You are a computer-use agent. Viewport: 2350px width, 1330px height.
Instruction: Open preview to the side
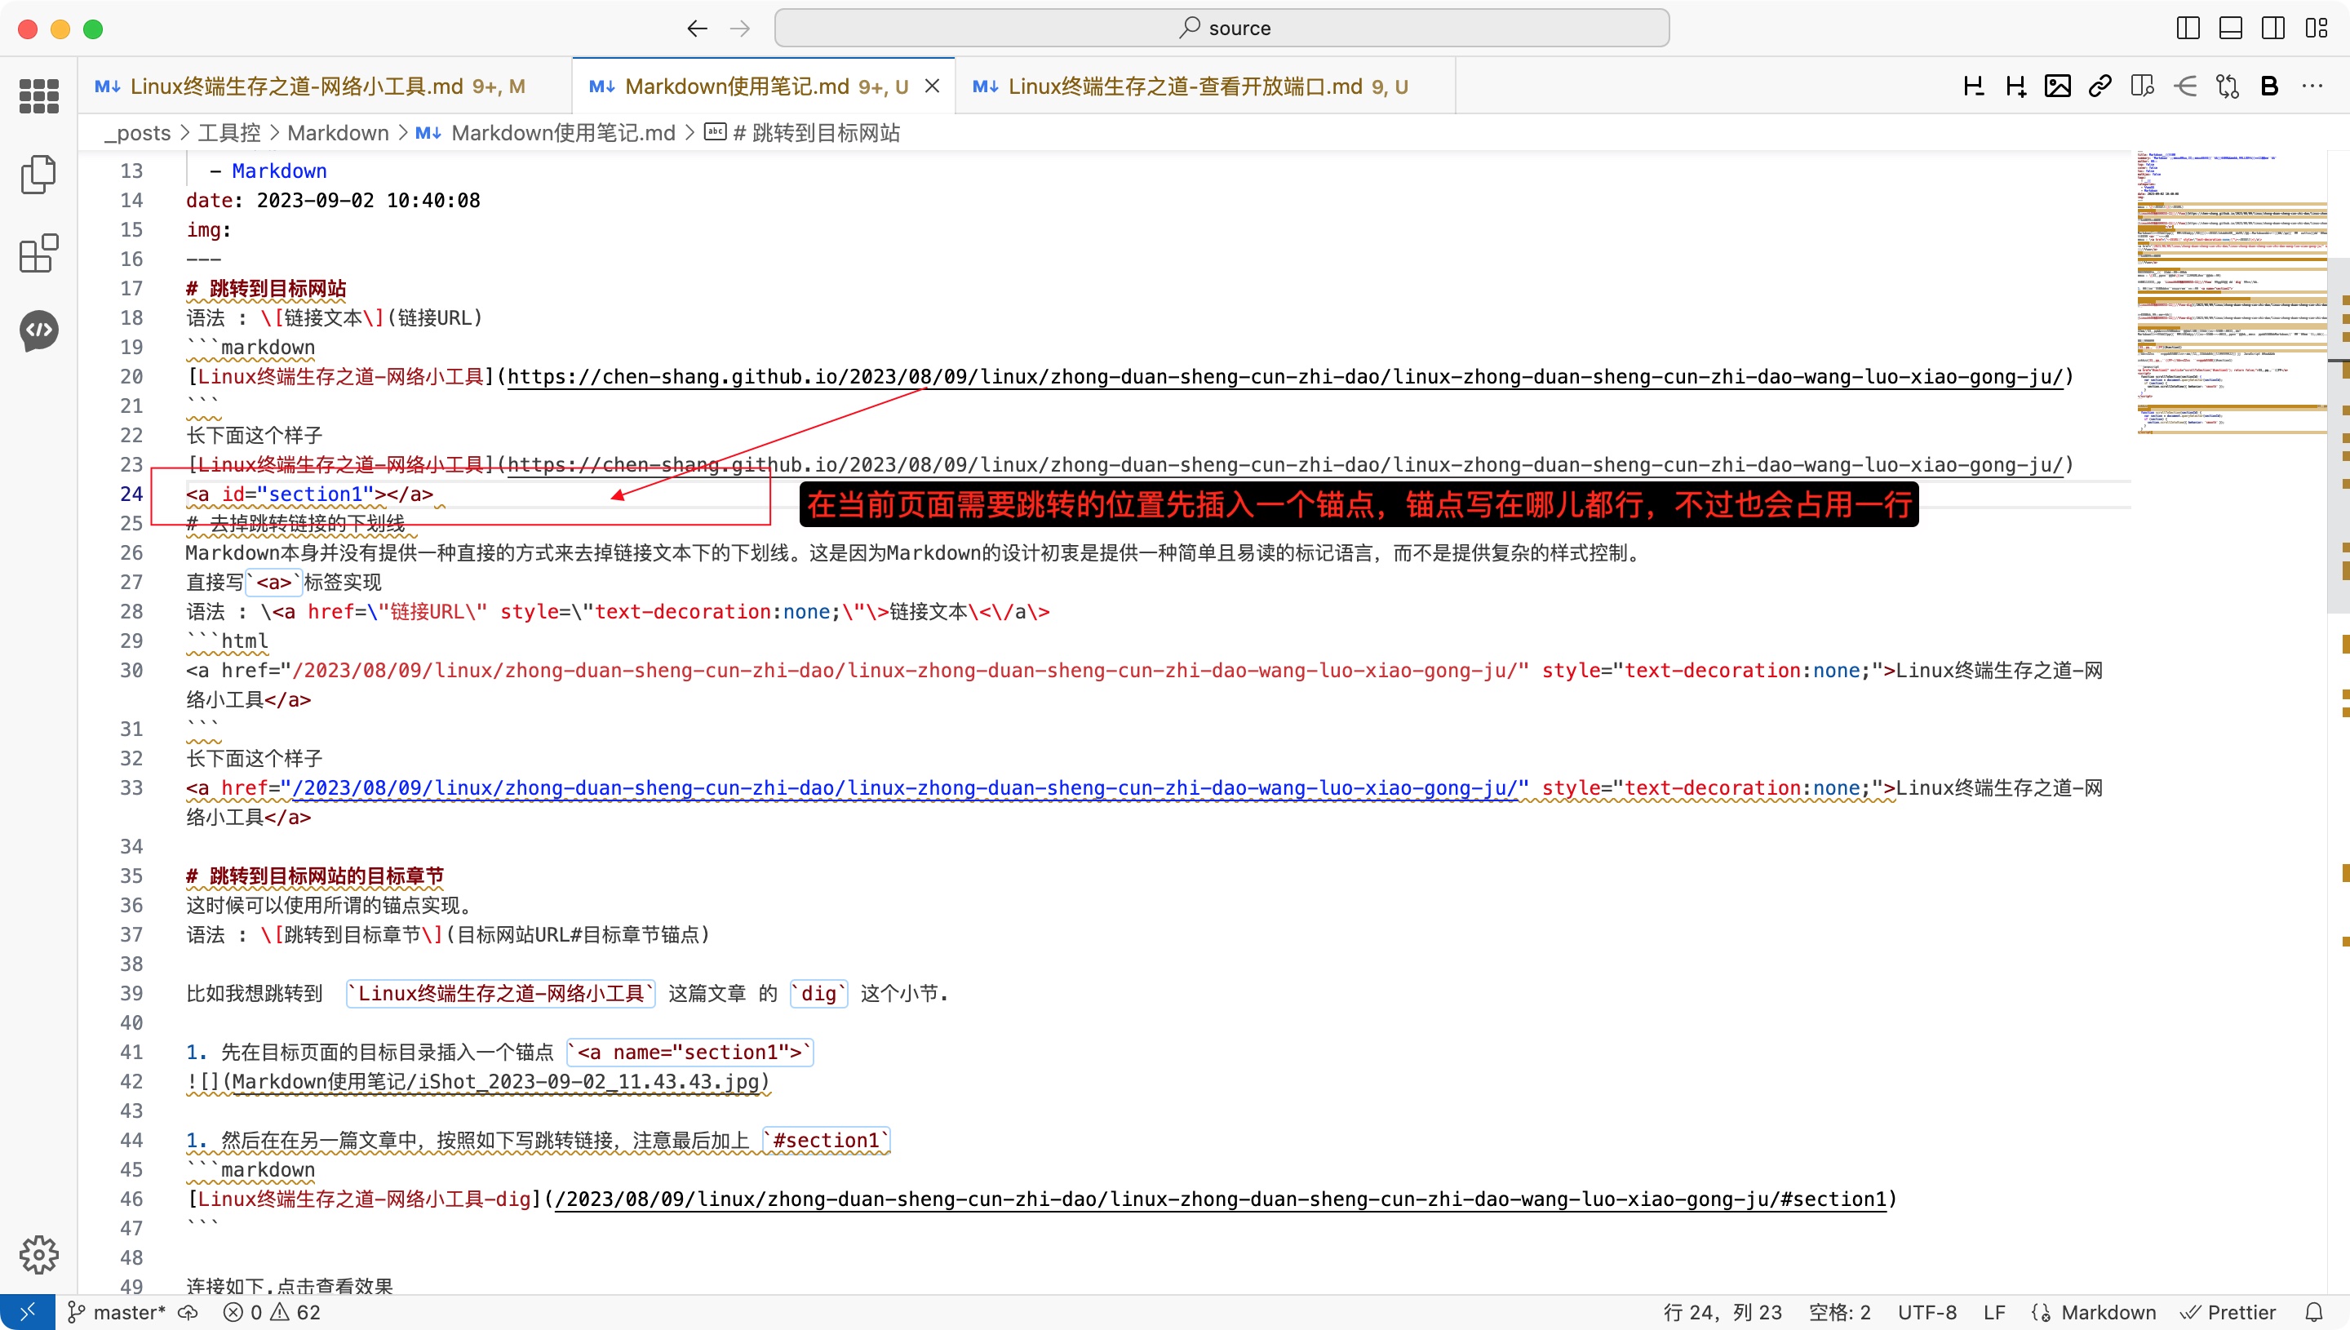click(2142, 86)
